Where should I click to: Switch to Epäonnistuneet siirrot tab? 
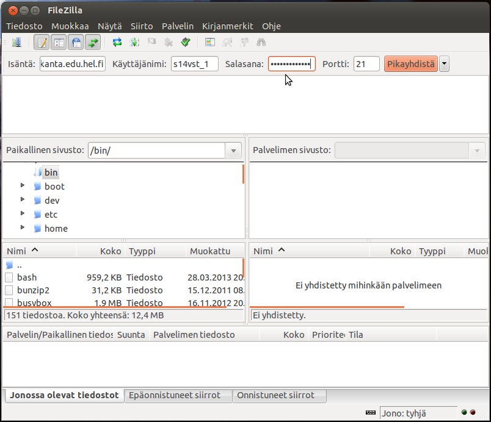[178, 395]
